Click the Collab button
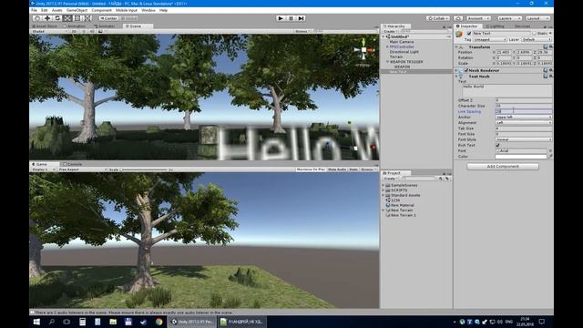Screen dimensions: 583x328 coord(438,18)
